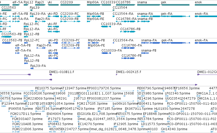The width and height of the screenshot is (217, 133).
Task: Click transcript label CG10339-RA
Action: point(111,24)
